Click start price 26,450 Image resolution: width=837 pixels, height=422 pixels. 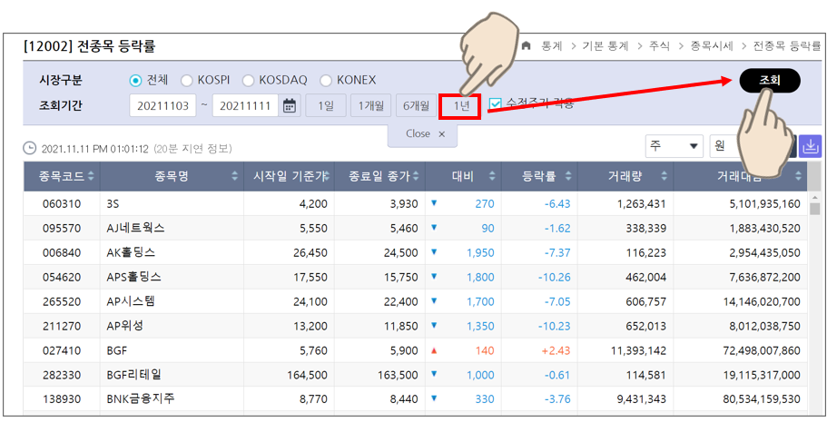[x=310, y=253]
